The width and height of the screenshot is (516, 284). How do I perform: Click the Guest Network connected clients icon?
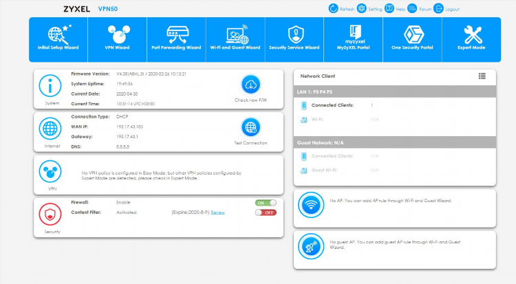pyautogui.click(x=303, y=156)
